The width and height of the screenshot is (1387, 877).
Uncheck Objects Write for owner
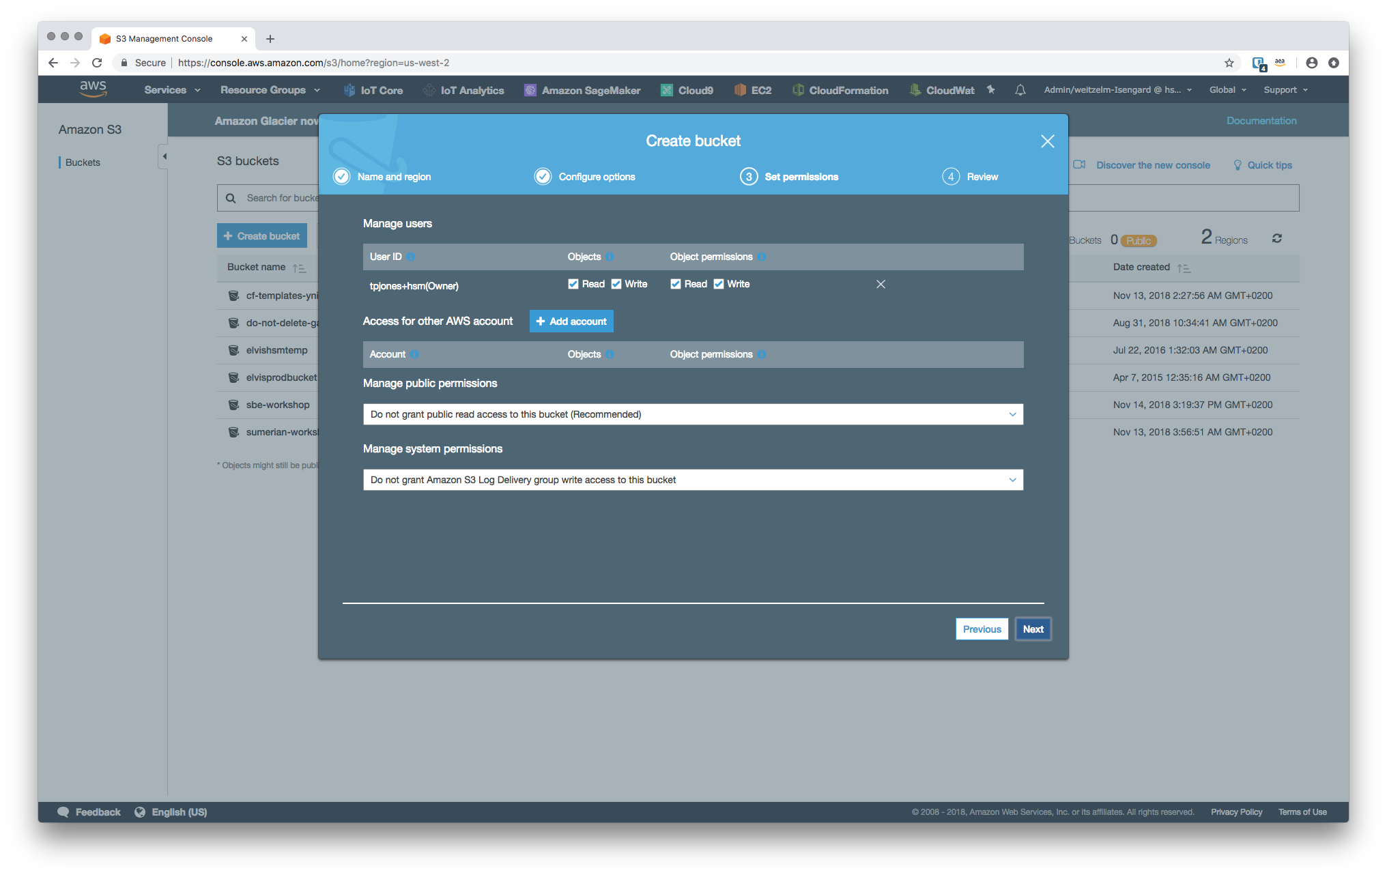tap(616, 284)
